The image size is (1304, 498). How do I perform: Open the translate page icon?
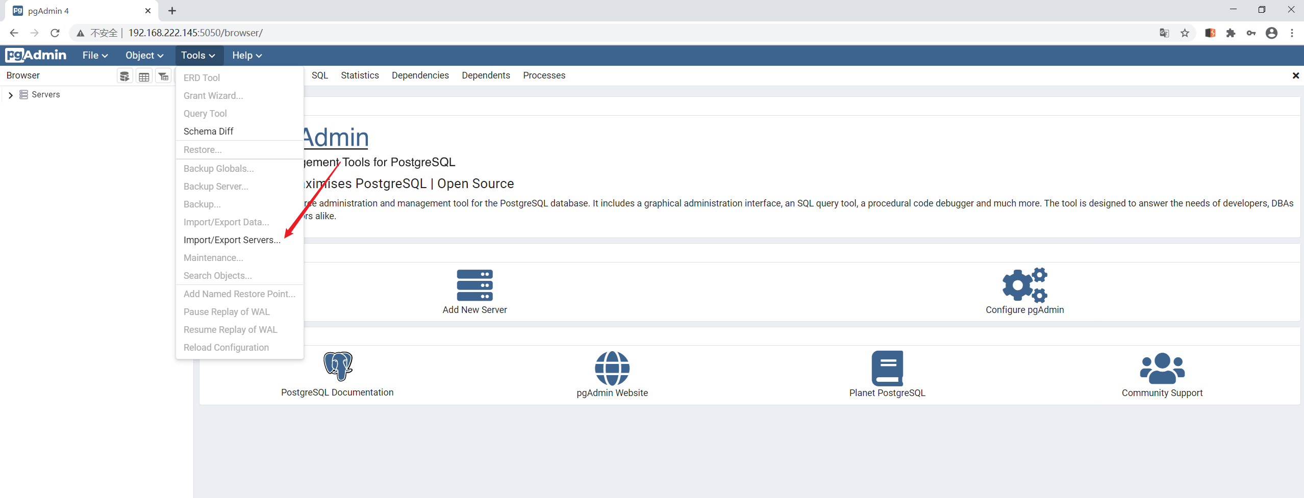[x=1164, y=33]
